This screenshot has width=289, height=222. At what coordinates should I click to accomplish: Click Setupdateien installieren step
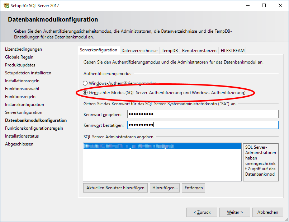[28, 73]
